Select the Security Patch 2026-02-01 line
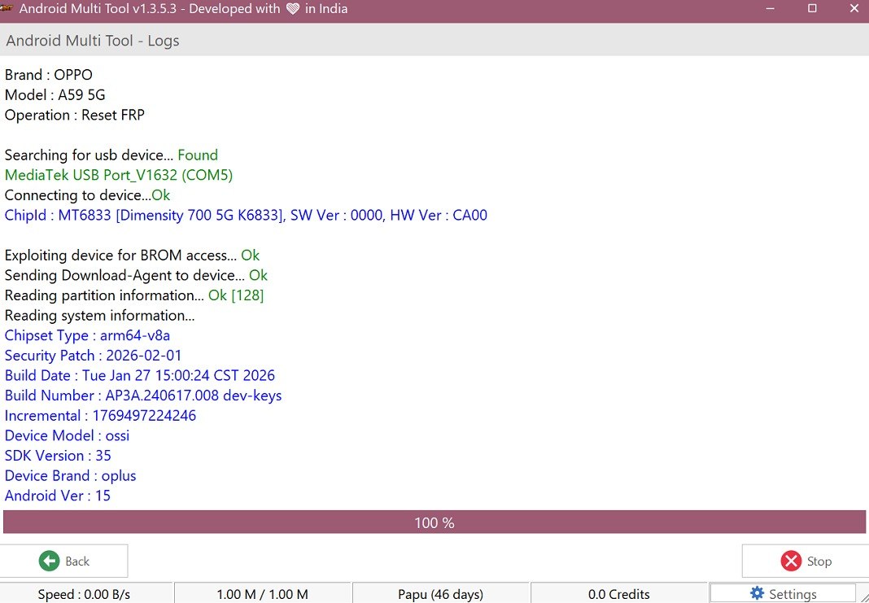 pyautogui.click(x=94, y=356)
